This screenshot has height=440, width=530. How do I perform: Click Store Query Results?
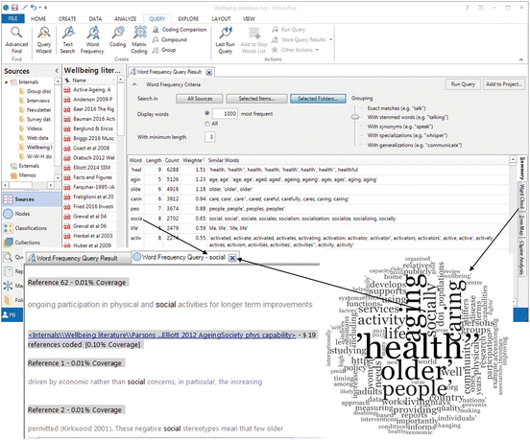tap(299, 40)
